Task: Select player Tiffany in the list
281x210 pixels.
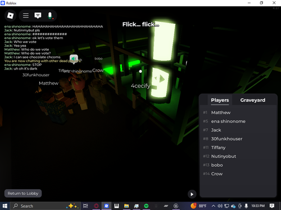Action: tap(238, 148)
